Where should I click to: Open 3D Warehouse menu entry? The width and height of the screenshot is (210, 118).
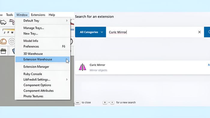tap(43, 54)
